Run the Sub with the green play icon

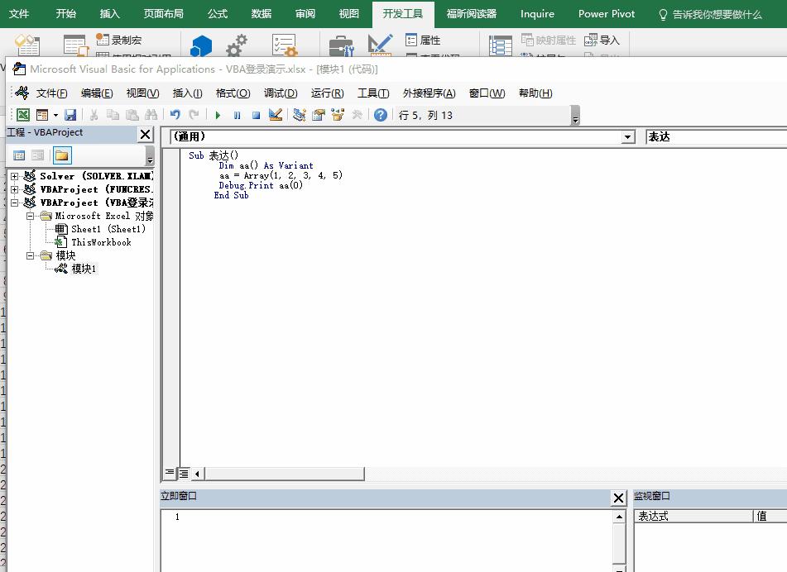click(x=218, y=115)
